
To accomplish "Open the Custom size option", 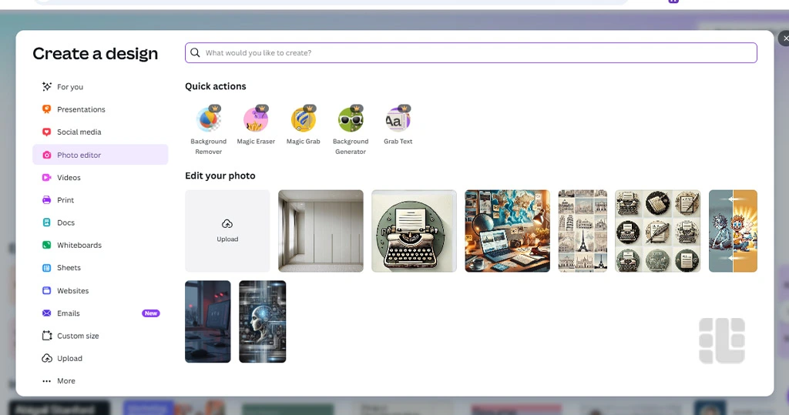I will (x=77, y=336).
